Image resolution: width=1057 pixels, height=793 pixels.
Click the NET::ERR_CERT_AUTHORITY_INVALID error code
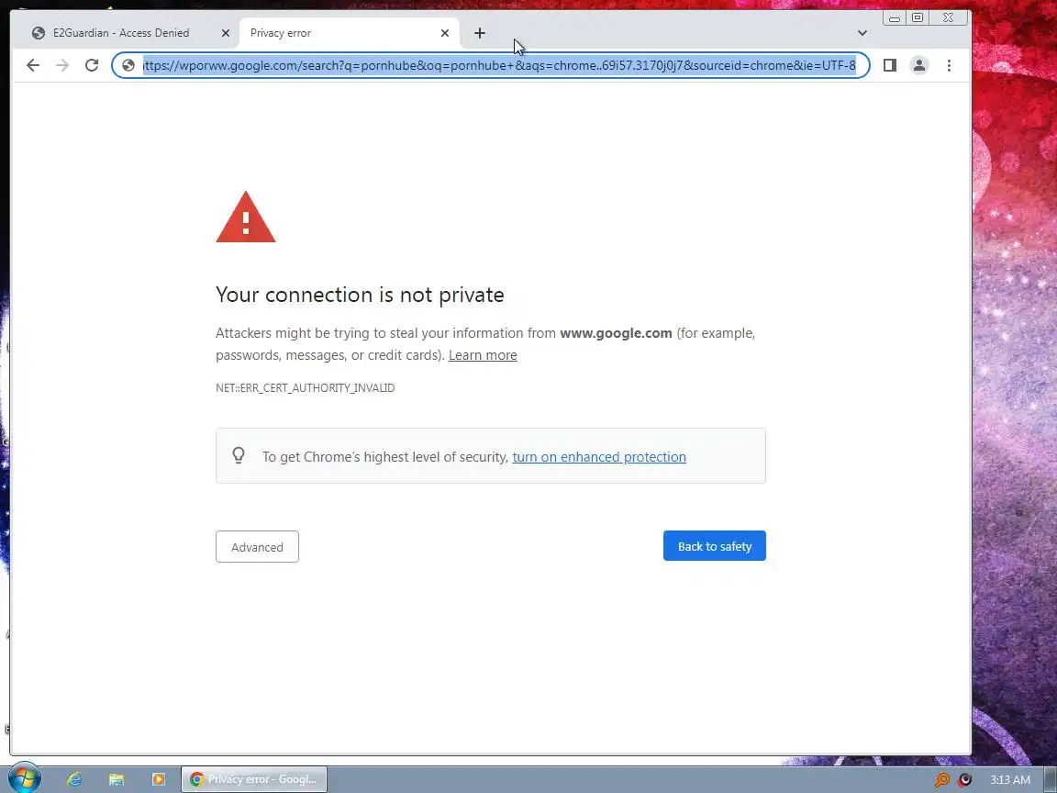306,387
